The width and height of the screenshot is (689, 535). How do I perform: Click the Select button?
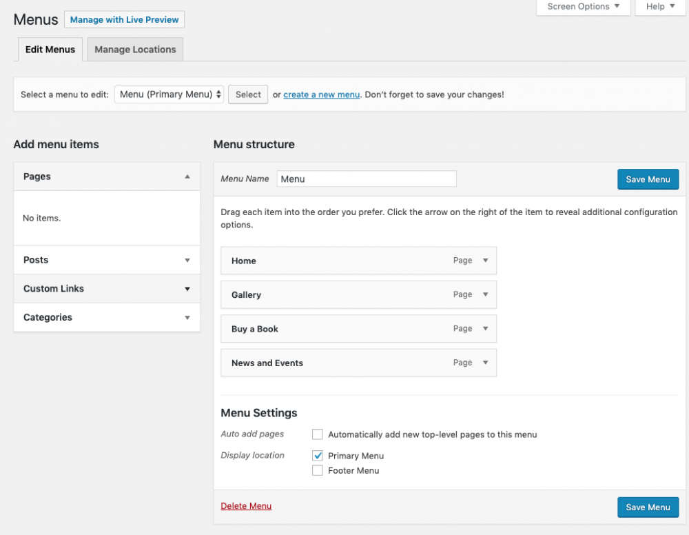point(248,94)
